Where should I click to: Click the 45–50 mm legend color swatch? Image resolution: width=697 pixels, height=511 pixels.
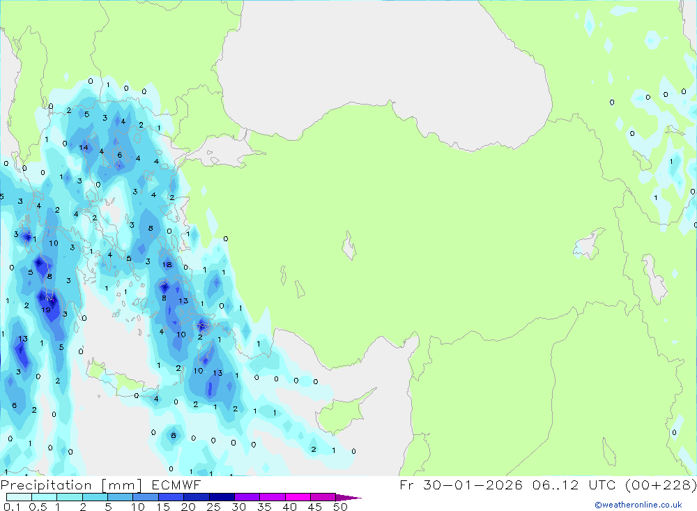point(323,497)
